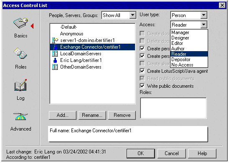Toggle the Delete documents checkbox
The width and height of the screenshot is (229, 163).
pyautogui.click(x=142, y=41)
